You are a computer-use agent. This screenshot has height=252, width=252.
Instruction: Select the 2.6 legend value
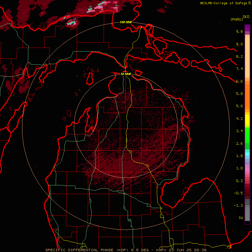[239, 144]
